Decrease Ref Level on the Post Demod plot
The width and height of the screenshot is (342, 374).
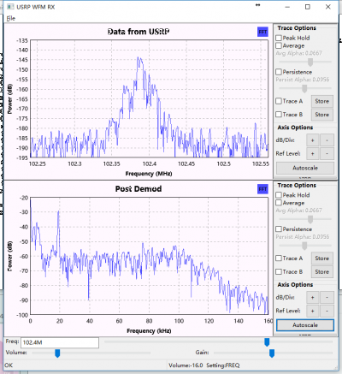click(327, 311)
